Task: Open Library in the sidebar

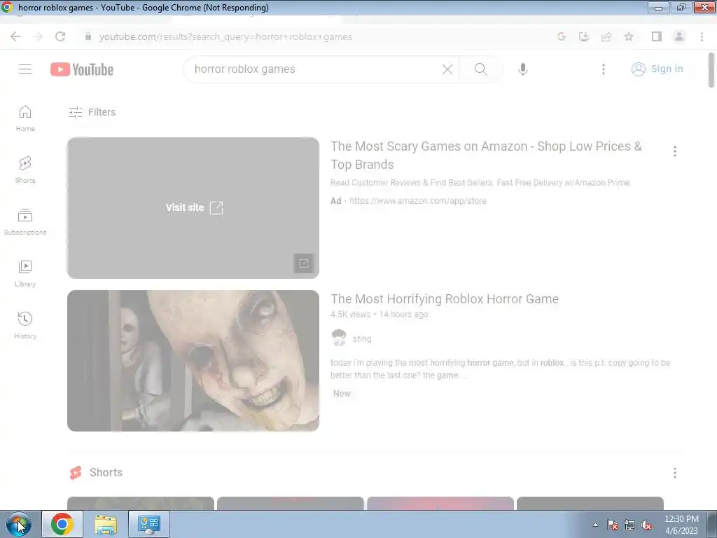Action: tap(25, 274)
